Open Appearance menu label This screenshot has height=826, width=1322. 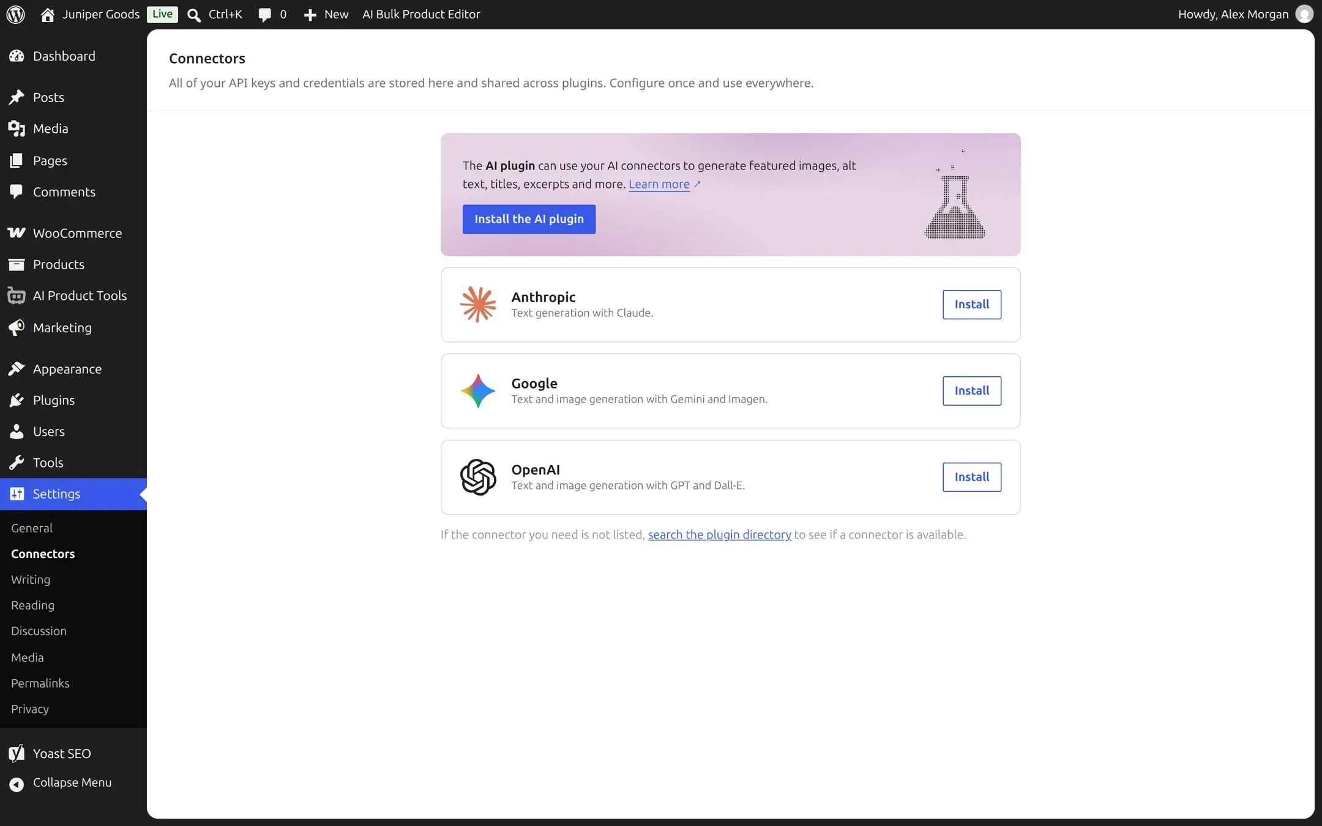pyautogui.click(x=67, y=369)
